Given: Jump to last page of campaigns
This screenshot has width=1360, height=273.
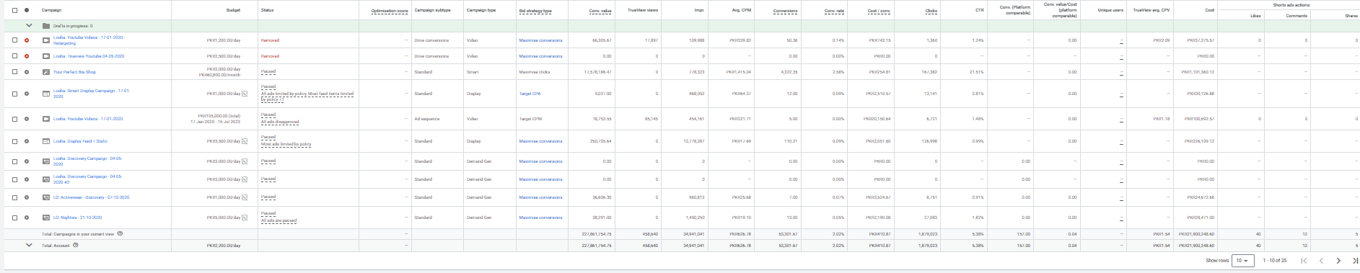Looking at the screenshot, I should 1355,261.
